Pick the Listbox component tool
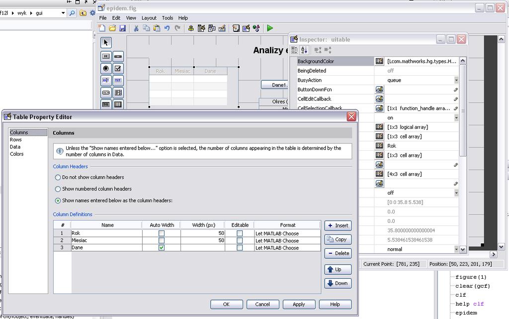The width and height of the screenshot is (509, 319). (118, 93)
